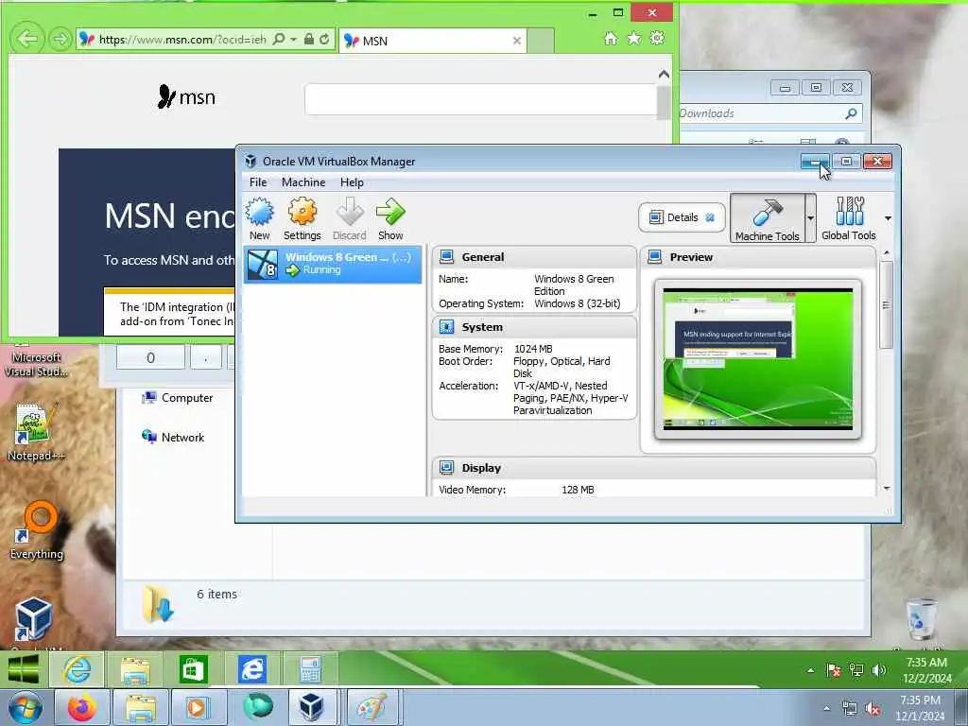Screen dimensions: 968x726
Task: Close the MSN tab
Action: [x=517, y=41]
